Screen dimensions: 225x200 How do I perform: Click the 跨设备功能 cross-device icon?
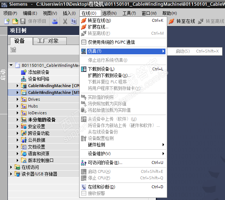click(x=24, y=133)
